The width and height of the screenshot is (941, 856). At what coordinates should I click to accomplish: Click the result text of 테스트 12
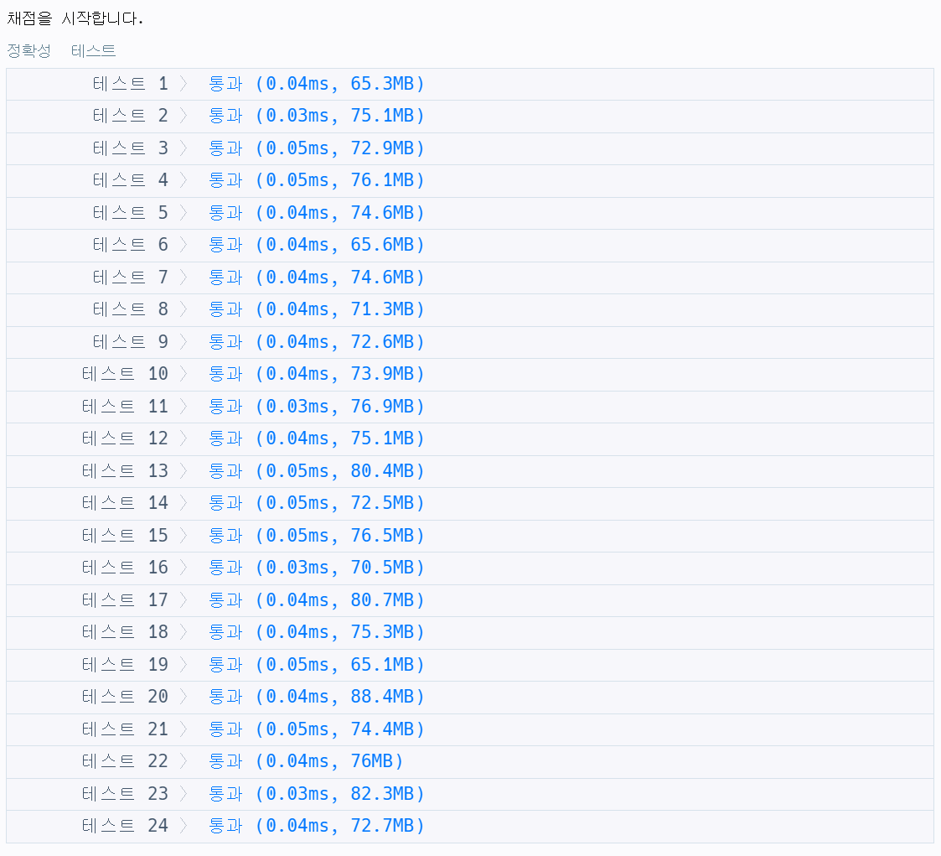316,438
